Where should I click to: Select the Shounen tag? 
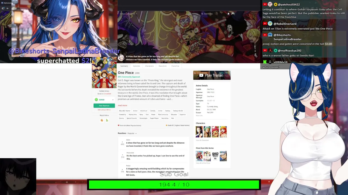(x=174, y=115)
